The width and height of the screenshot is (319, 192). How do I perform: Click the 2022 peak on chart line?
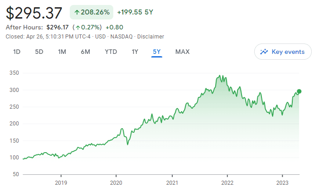click(x=220, y=76)
